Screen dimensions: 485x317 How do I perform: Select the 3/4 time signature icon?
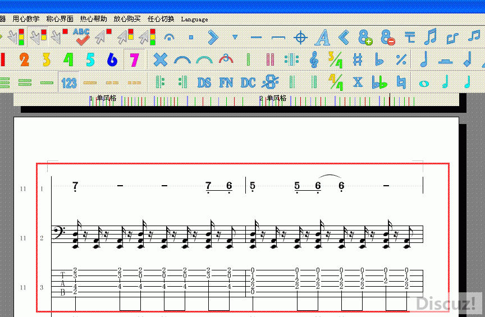coord(336,59)
